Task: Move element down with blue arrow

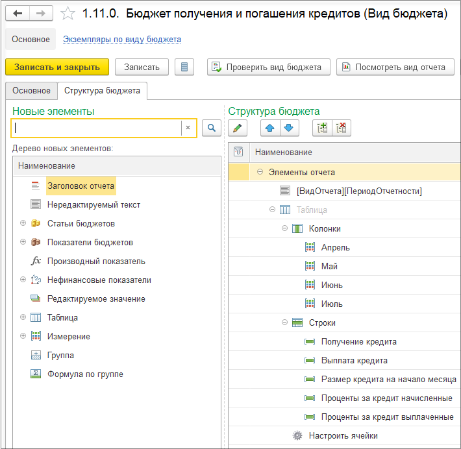Action: [x=290, y=128]
